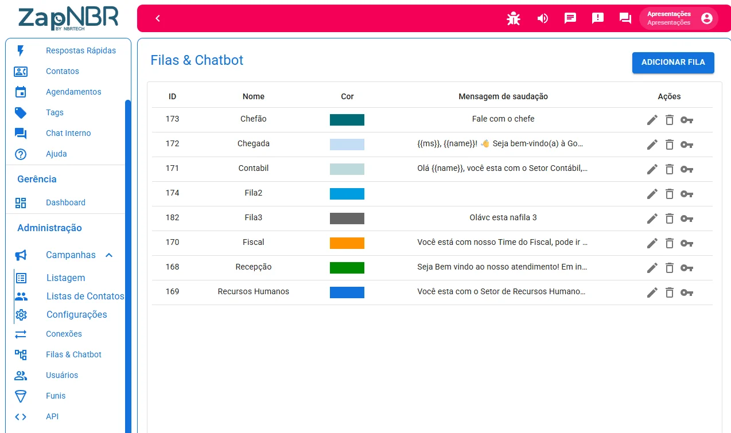Delete the Chefão queue
The image size is (731, 433).
[x=670, y=120]
